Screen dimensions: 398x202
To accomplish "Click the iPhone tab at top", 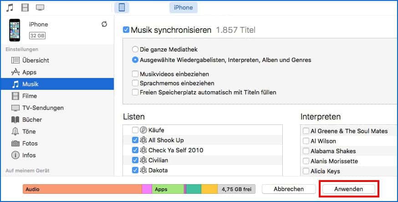I will pos(183,7).
